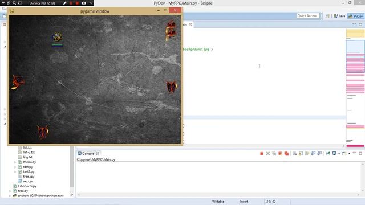This screenshot has width=365, height=205.
Task: Toggle show console when standard error changes
Action: [319, 153]
